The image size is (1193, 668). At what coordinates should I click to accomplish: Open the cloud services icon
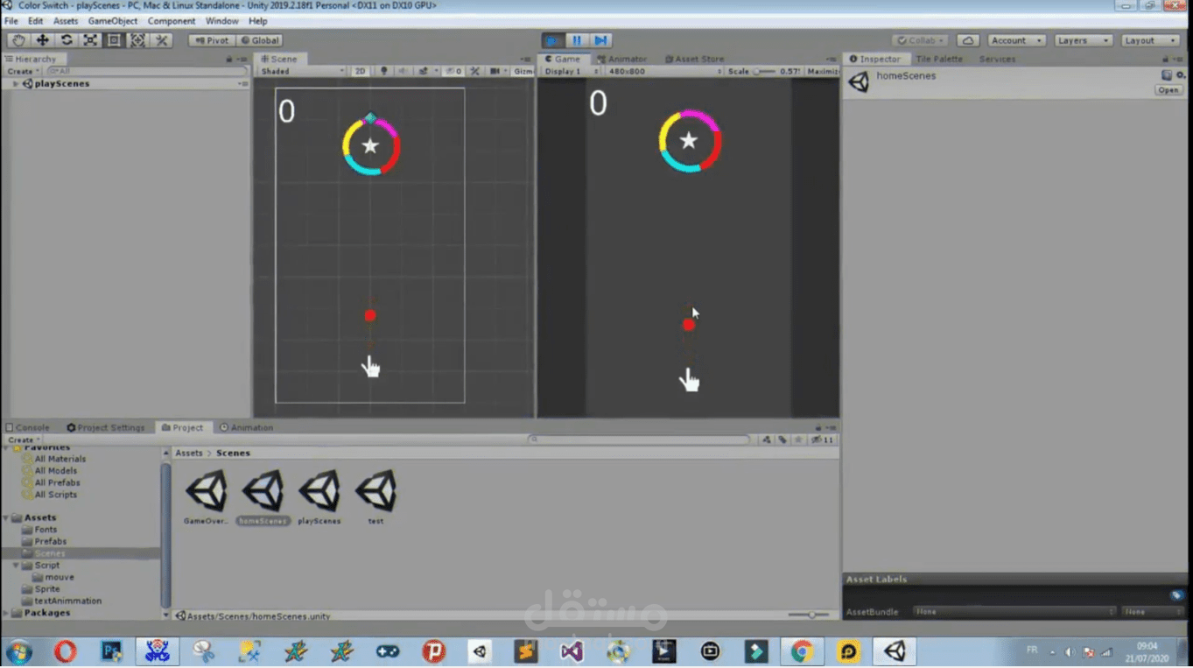click(967, 40)
